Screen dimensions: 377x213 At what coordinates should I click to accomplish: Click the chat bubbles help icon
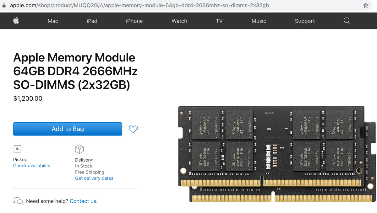click(18, 201)
